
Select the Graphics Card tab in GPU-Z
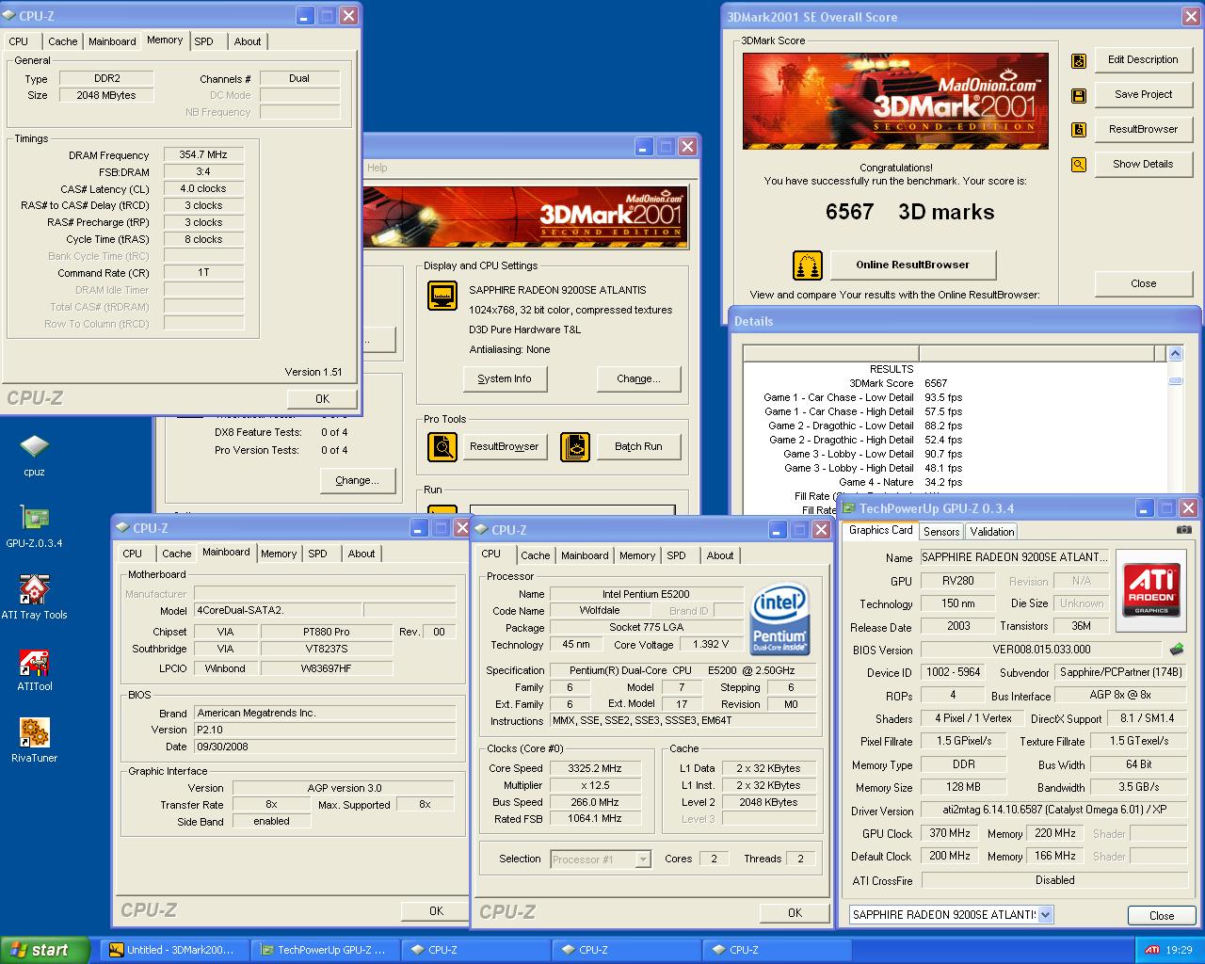[x=880, y=530]
